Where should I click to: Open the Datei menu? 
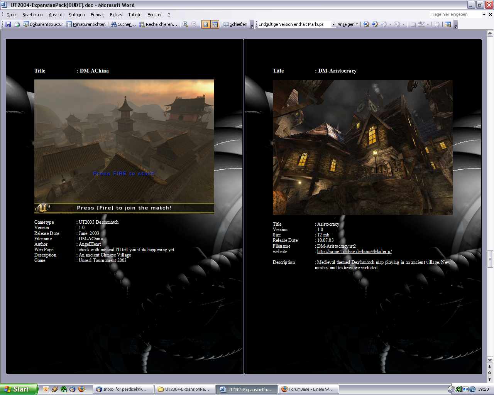(12, 15)
